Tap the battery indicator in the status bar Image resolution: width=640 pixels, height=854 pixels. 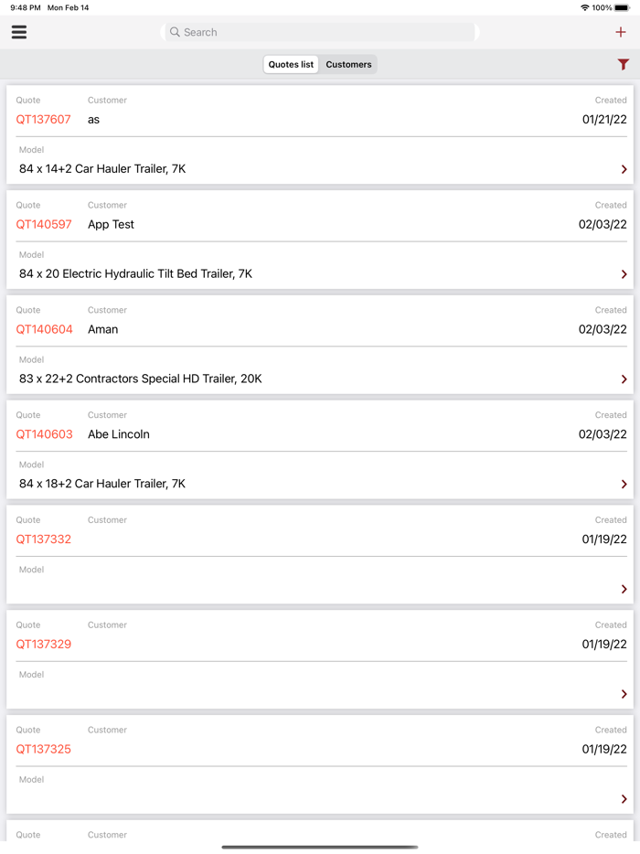[x=624, y=7]
